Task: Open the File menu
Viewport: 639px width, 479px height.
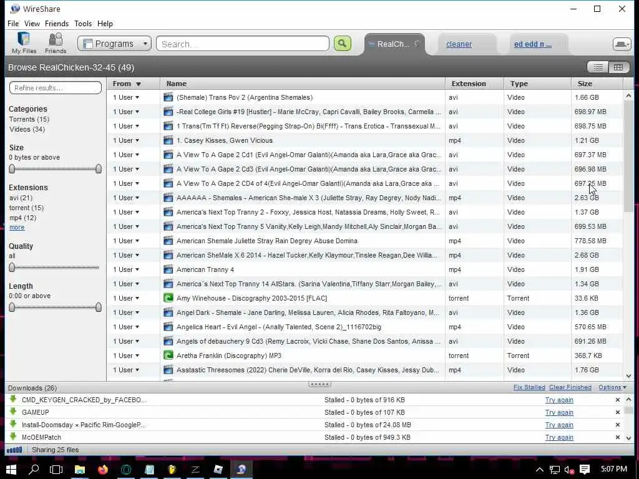Action: point(13,24)
